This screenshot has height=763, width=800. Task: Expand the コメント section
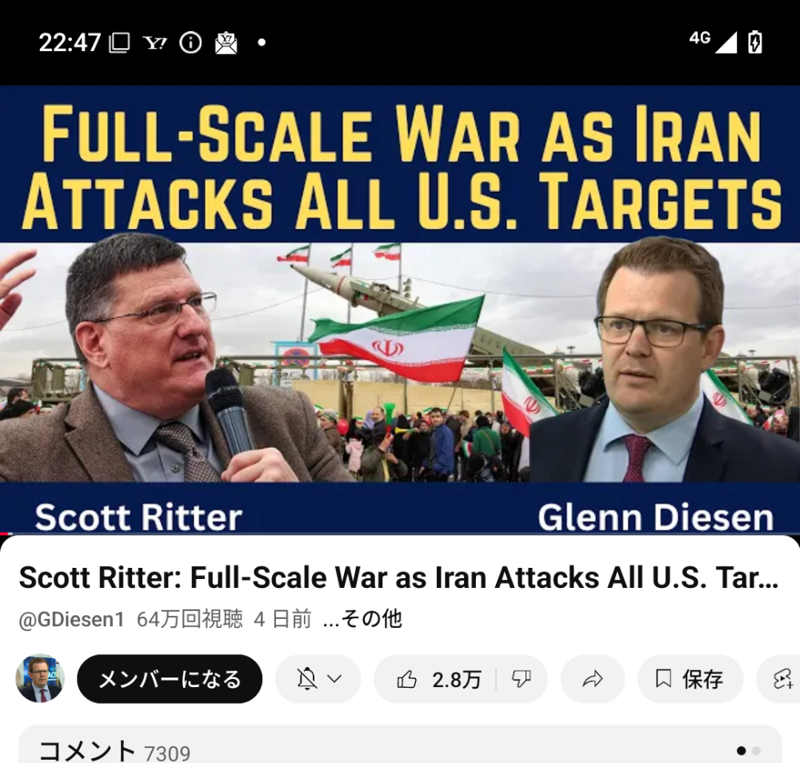tap(400, 745)
